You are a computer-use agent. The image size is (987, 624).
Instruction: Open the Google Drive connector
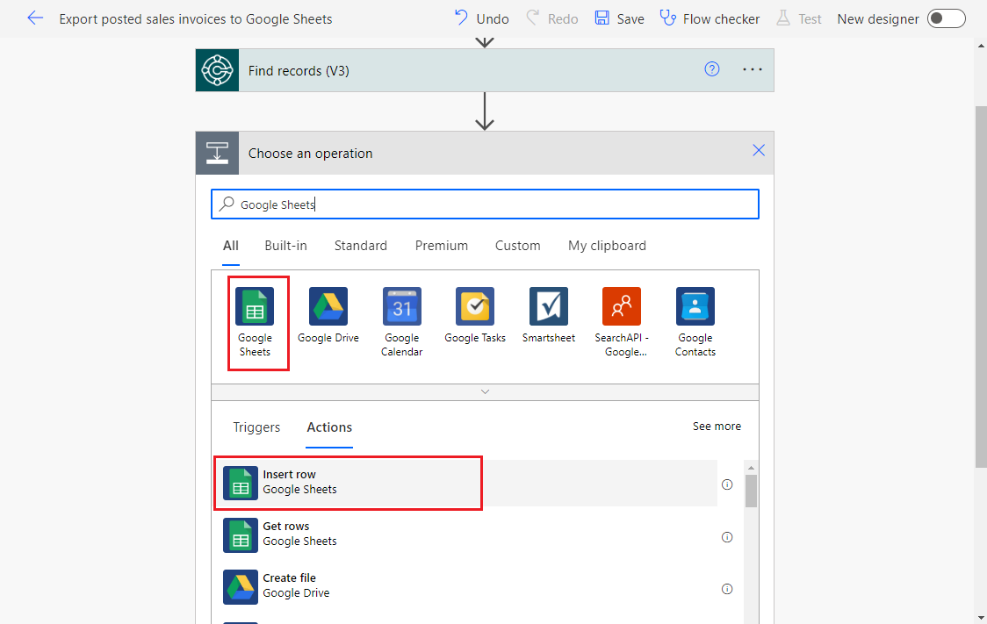[328, 307]
